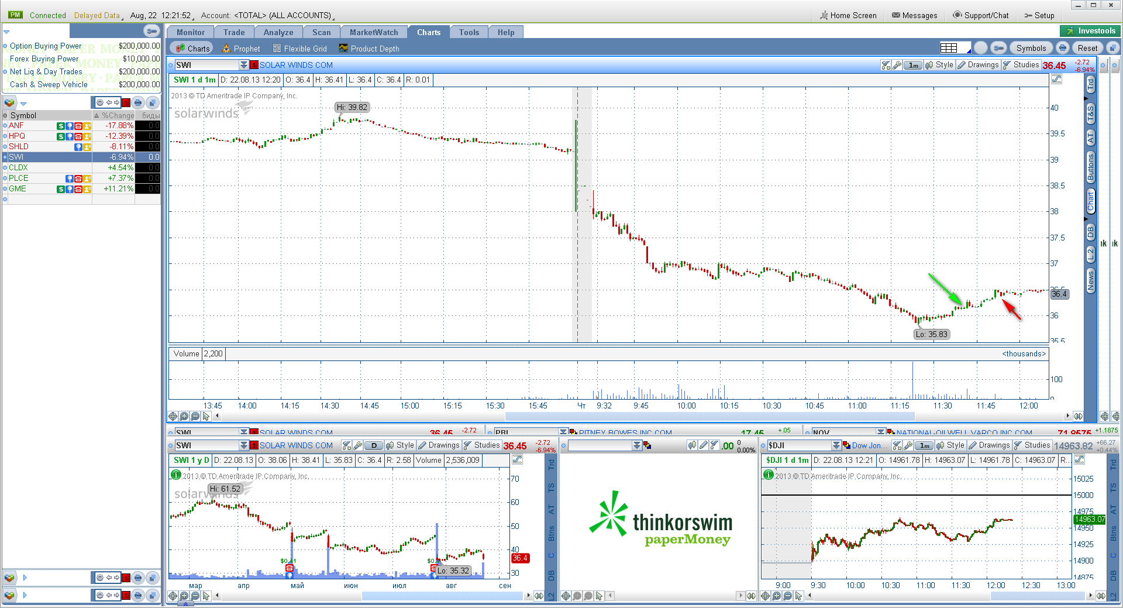
Task: Toggle the Buttons side panel
Action: tap(1091, 167)
